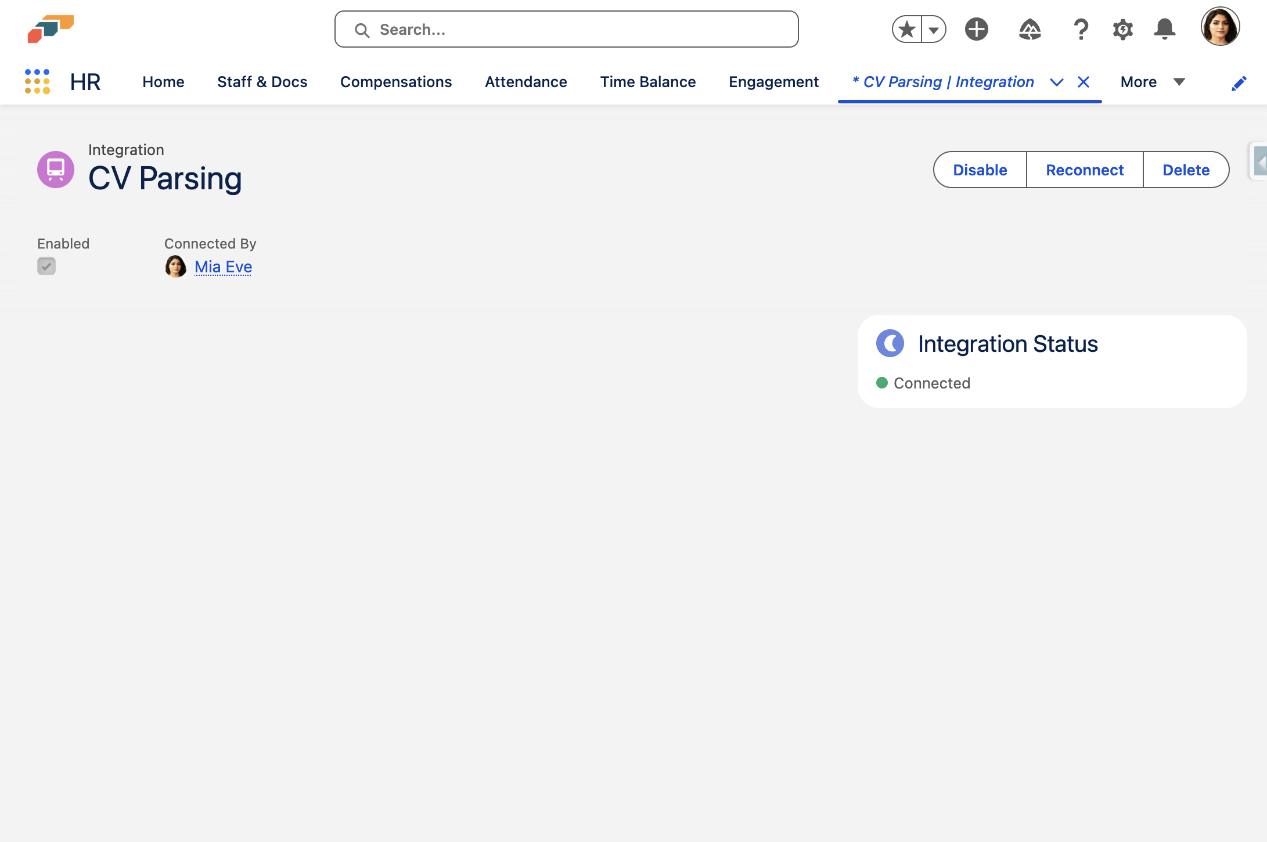Open the notifications bell
1267x842 pixels.
point(1164,30)
